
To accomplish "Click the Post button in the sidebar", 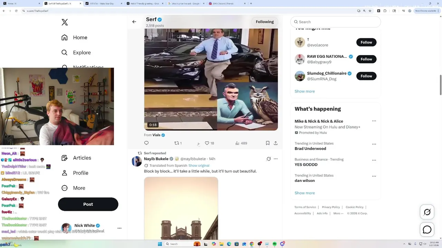I will tap(88, 204).
